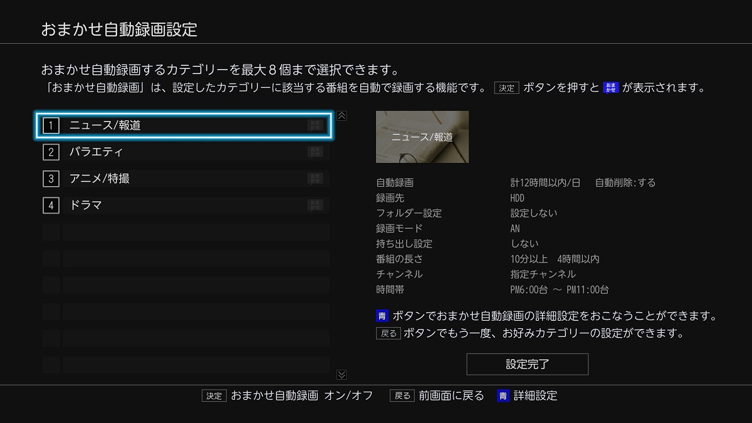Click the number 1 box beside ニュース/報道

click(51, 125)
